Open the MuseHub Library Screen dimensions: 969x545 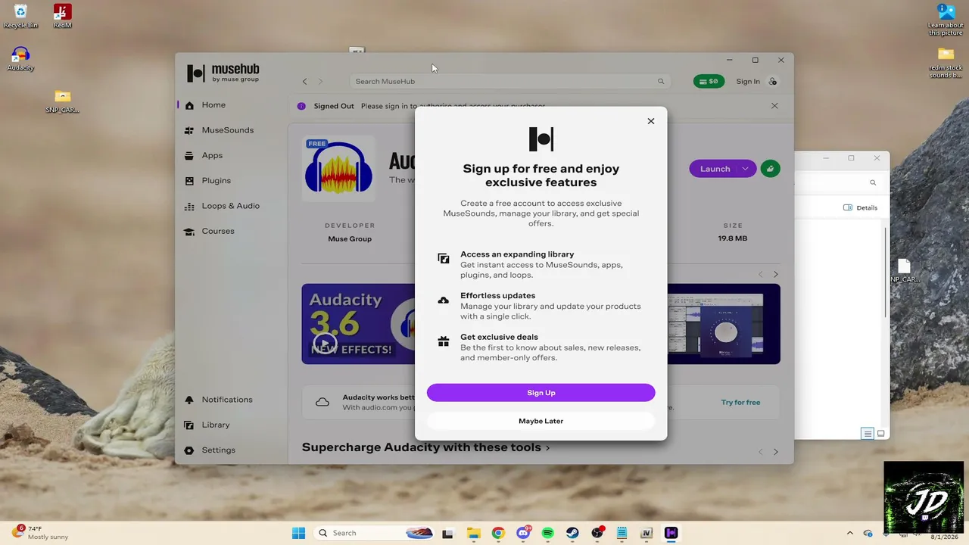click(x=215, y=425)
